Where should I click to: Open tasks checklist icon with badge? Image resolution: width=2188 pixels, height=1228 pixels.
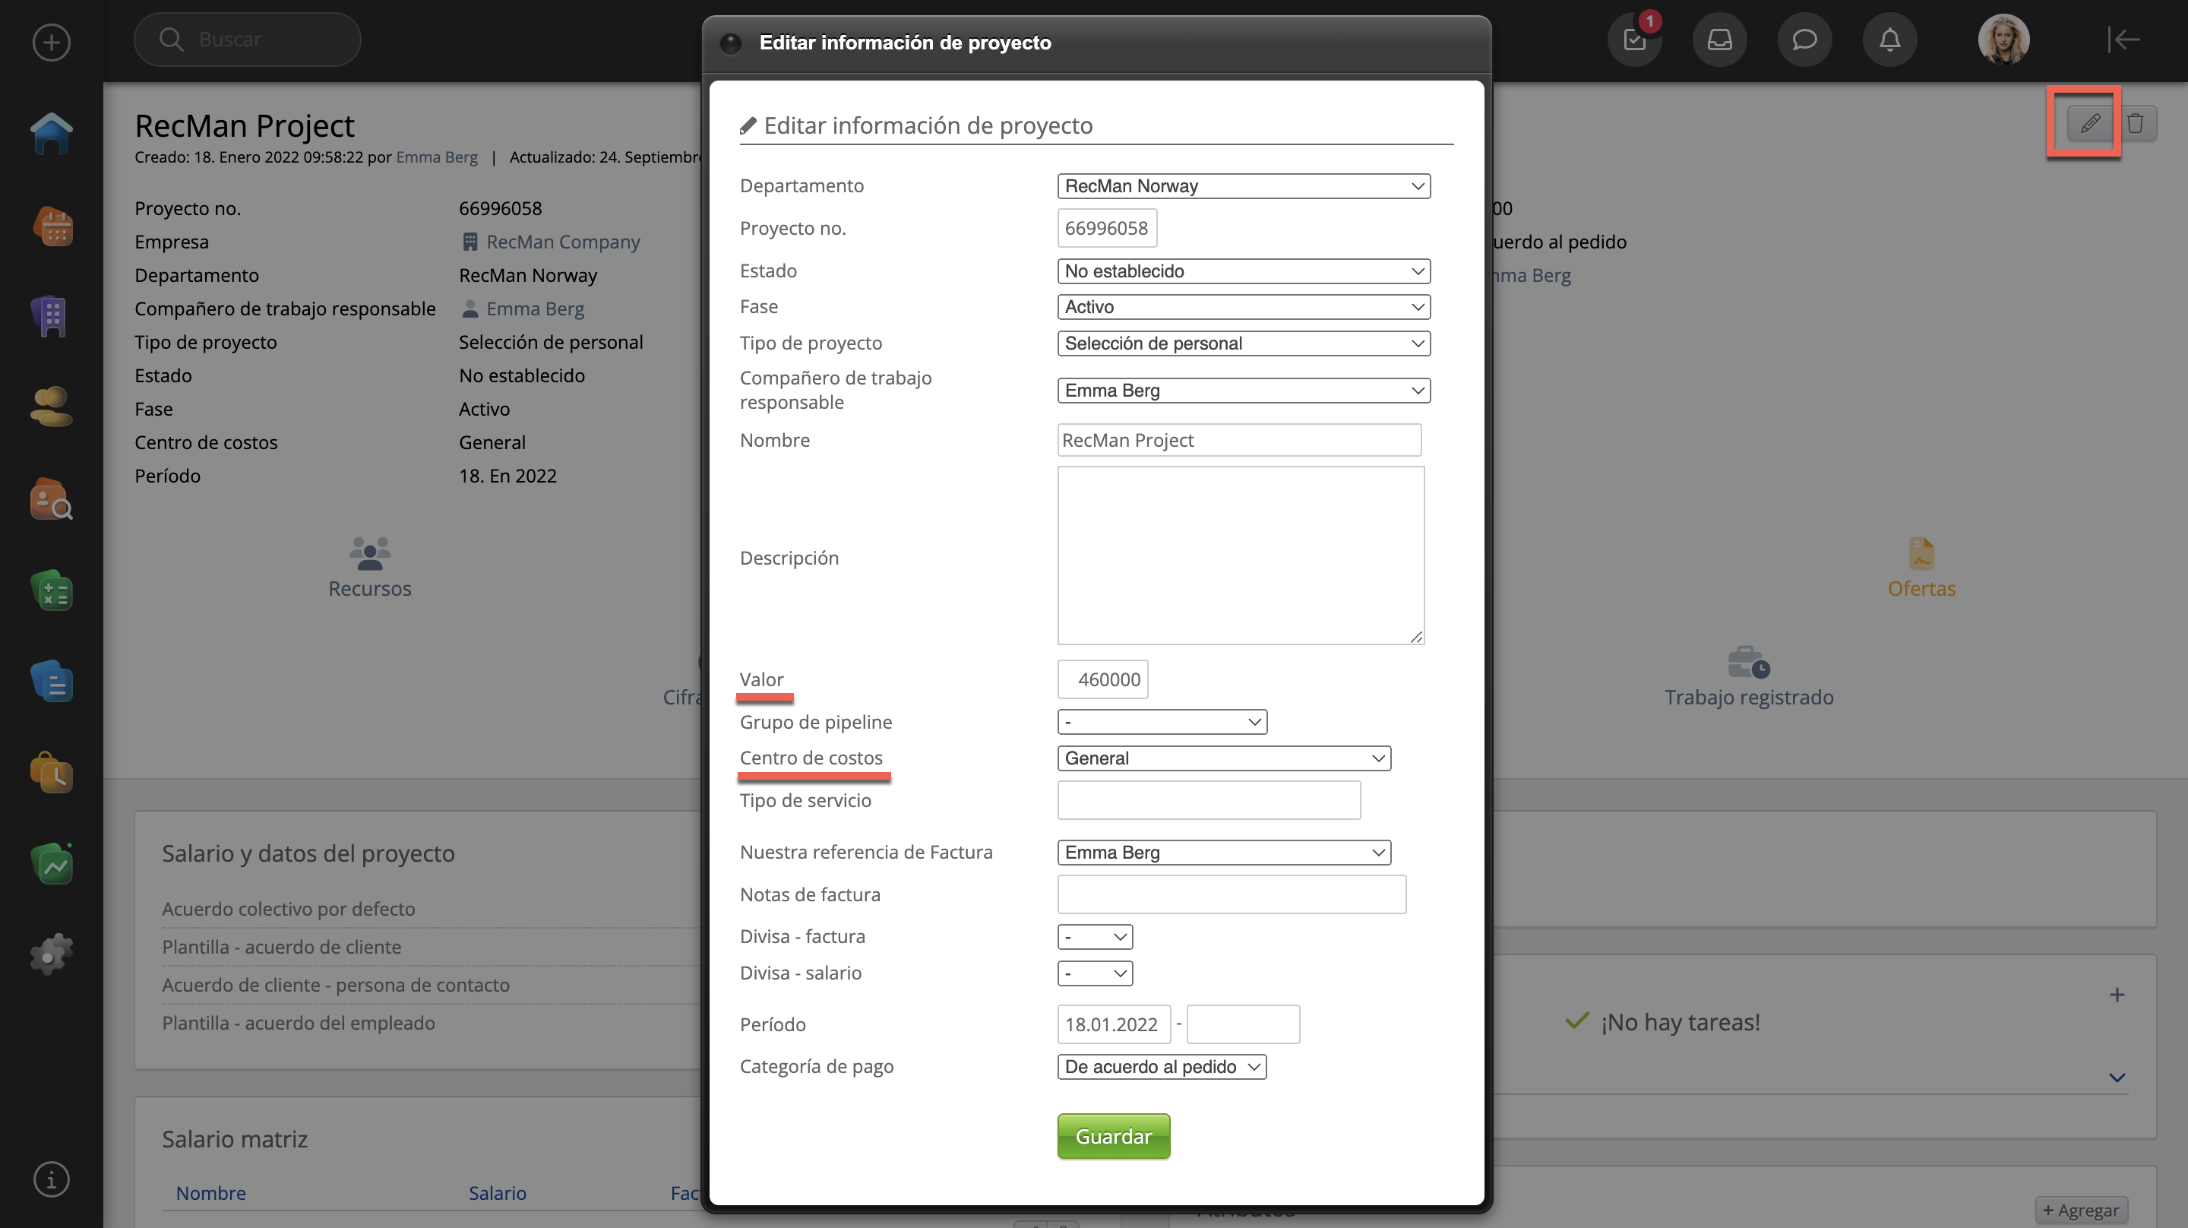point(1634,40)
